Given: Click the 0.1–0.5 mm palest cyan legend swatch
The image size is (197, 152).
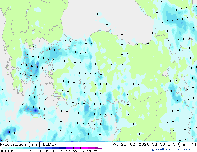Looking at the screenshot, I should [5, 148].
